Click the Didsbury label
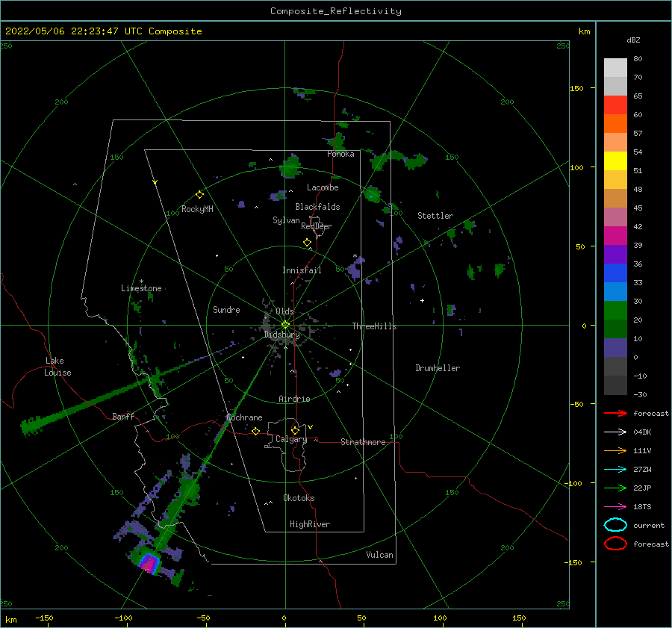The width and height of the screenshot is (672, 628). pyautogui.click(x=281, y=335)
